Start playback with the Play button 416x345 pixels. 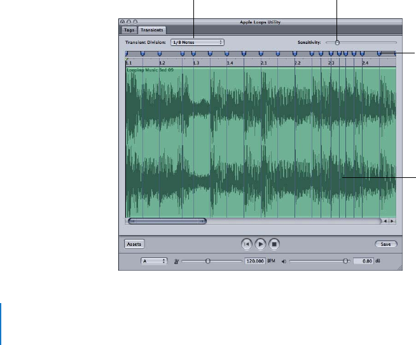click(x=260, y=244)
